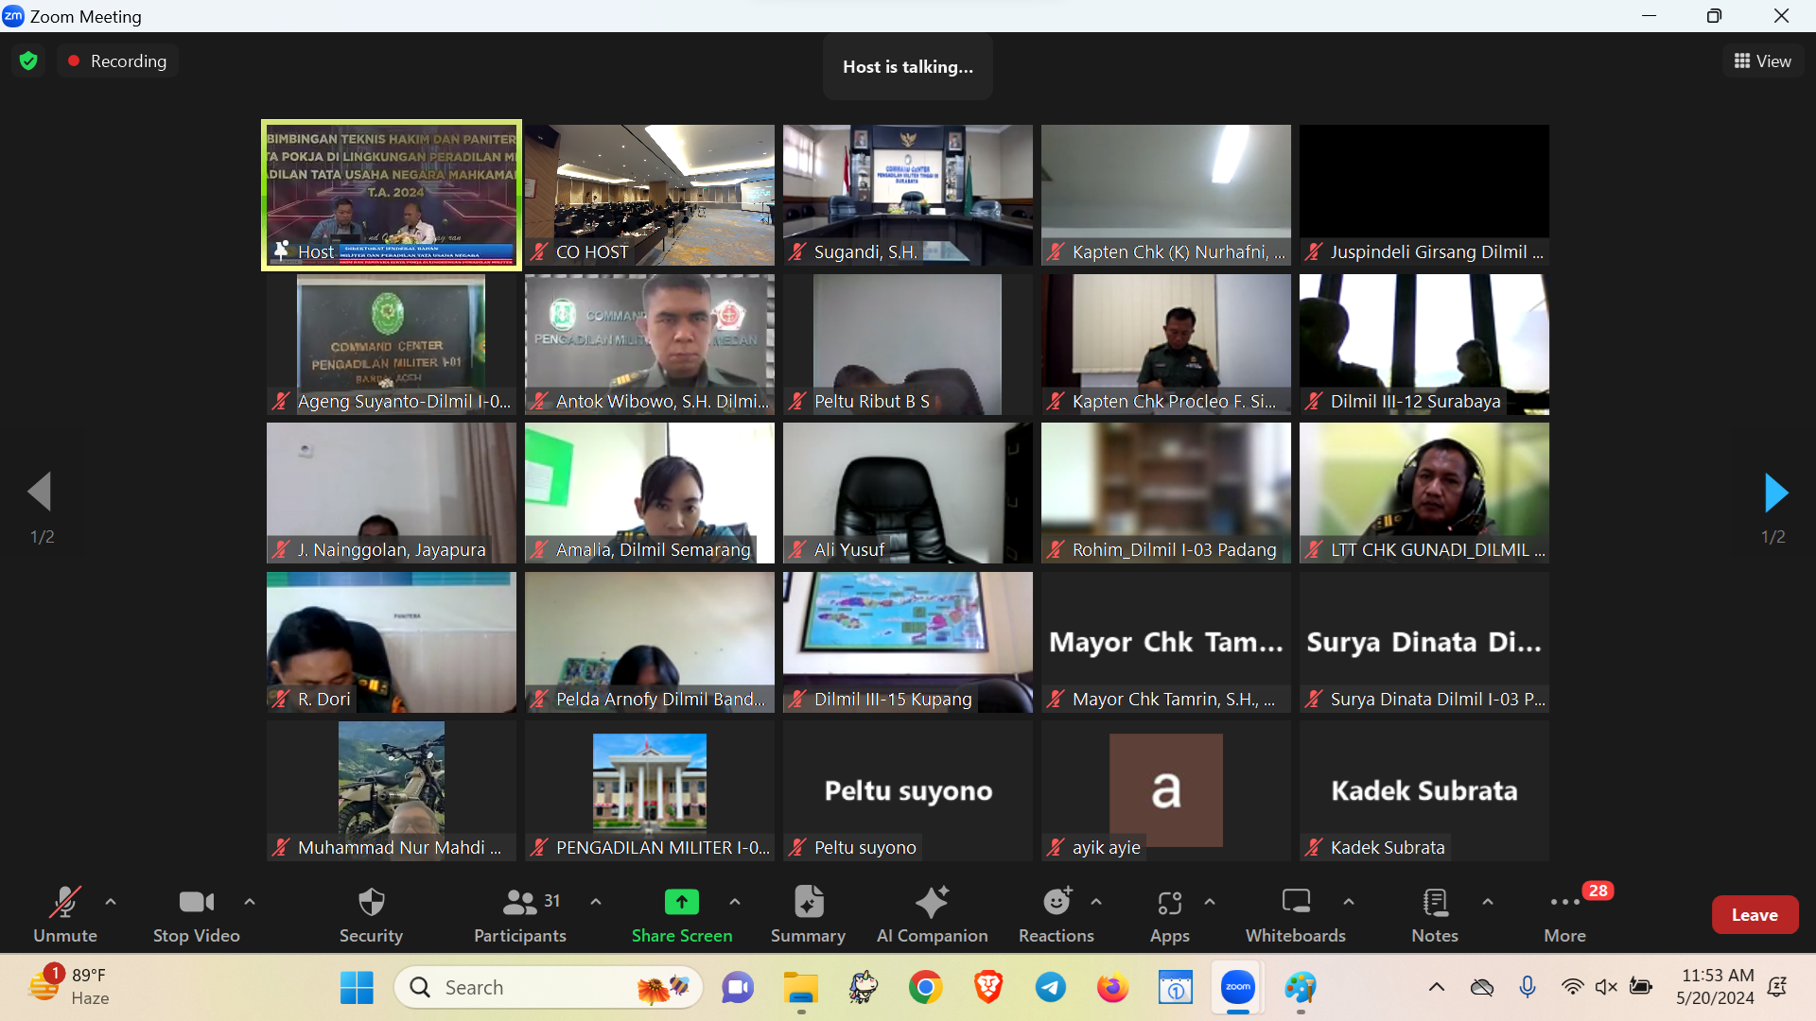Click the green encryption shield icon
Screen dimensions: 1816x1021
point(28,61)
